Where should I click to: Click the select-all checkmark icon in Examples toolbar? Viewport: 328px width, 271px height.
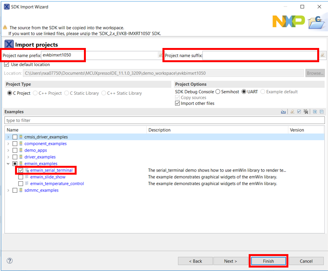point(299,112)
